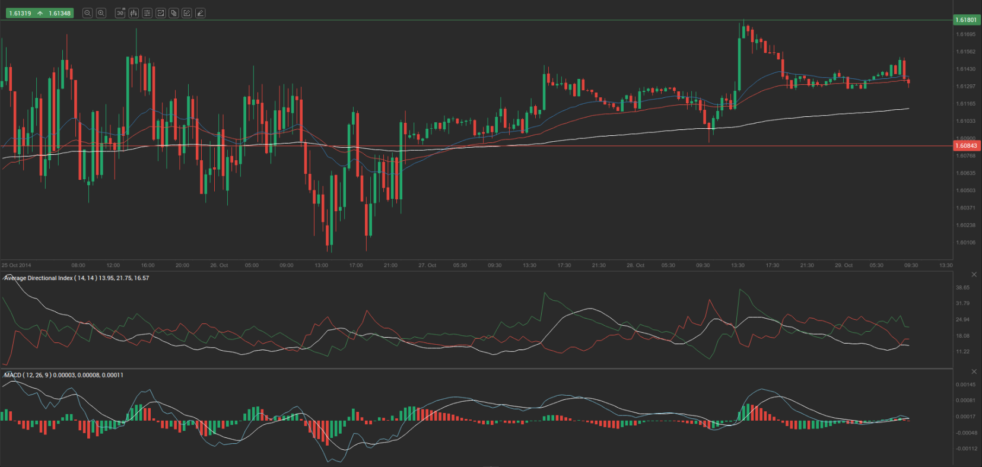The height and width of the screenshot is (467, 982).
Task: Click the 26. Oct date on time axis
Action: (x=219, y=265)
